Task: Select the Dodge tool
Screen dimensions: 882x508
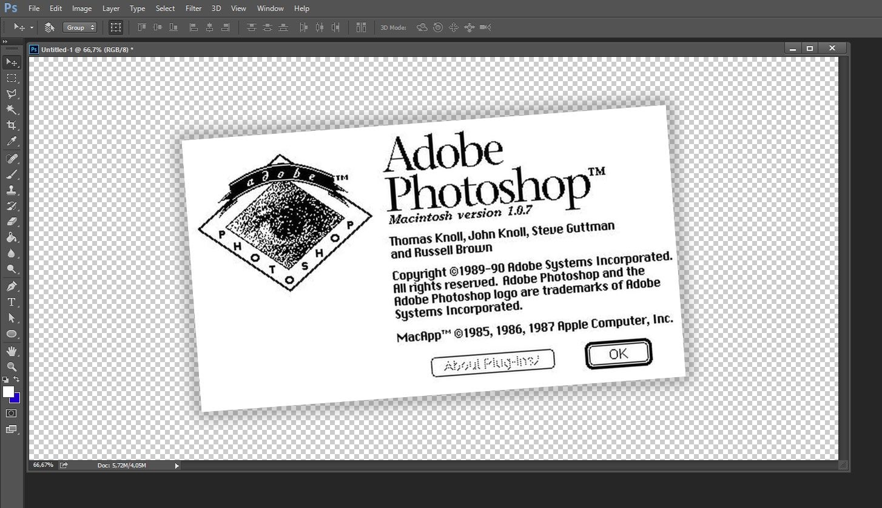Action: 12,269
